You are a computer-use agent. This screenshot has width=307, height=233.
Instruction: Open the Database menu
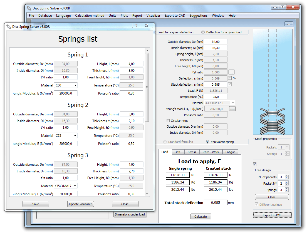point(45,16)
